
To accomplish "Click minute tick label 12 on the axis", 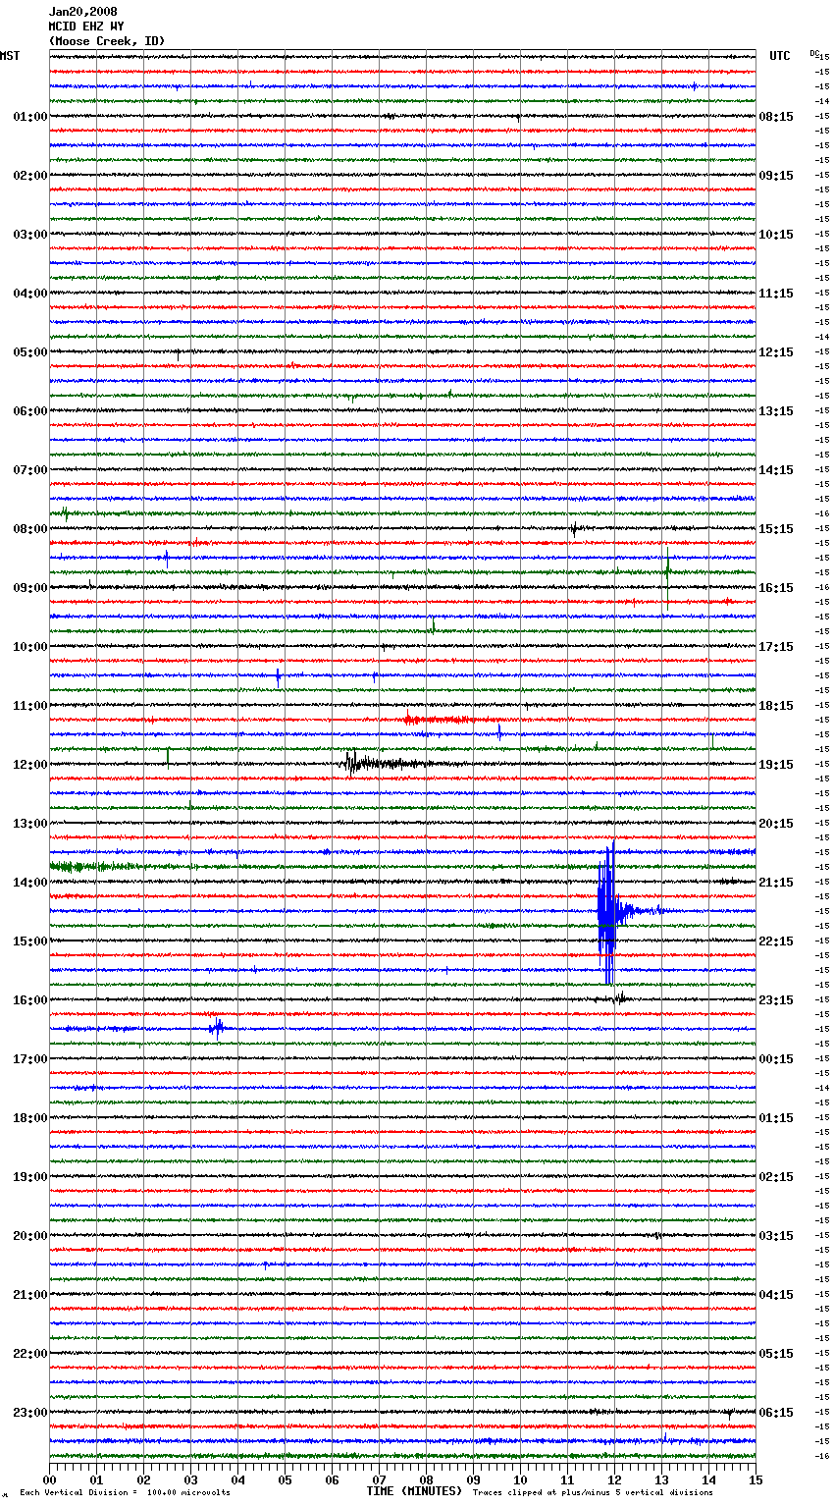I will (x=614, y=1480).
